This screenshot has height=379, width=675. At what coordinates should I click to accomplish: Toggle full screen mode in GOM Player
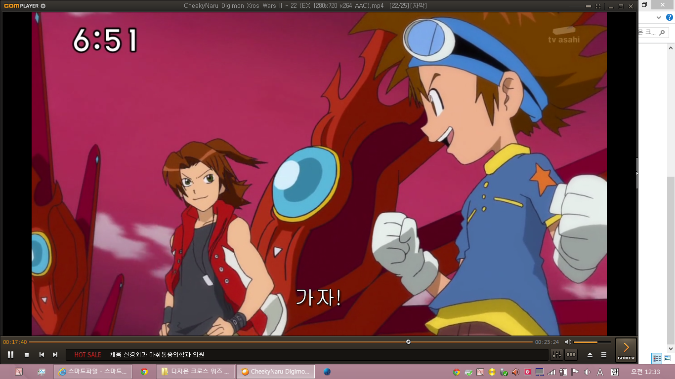(x=598, y=6)
